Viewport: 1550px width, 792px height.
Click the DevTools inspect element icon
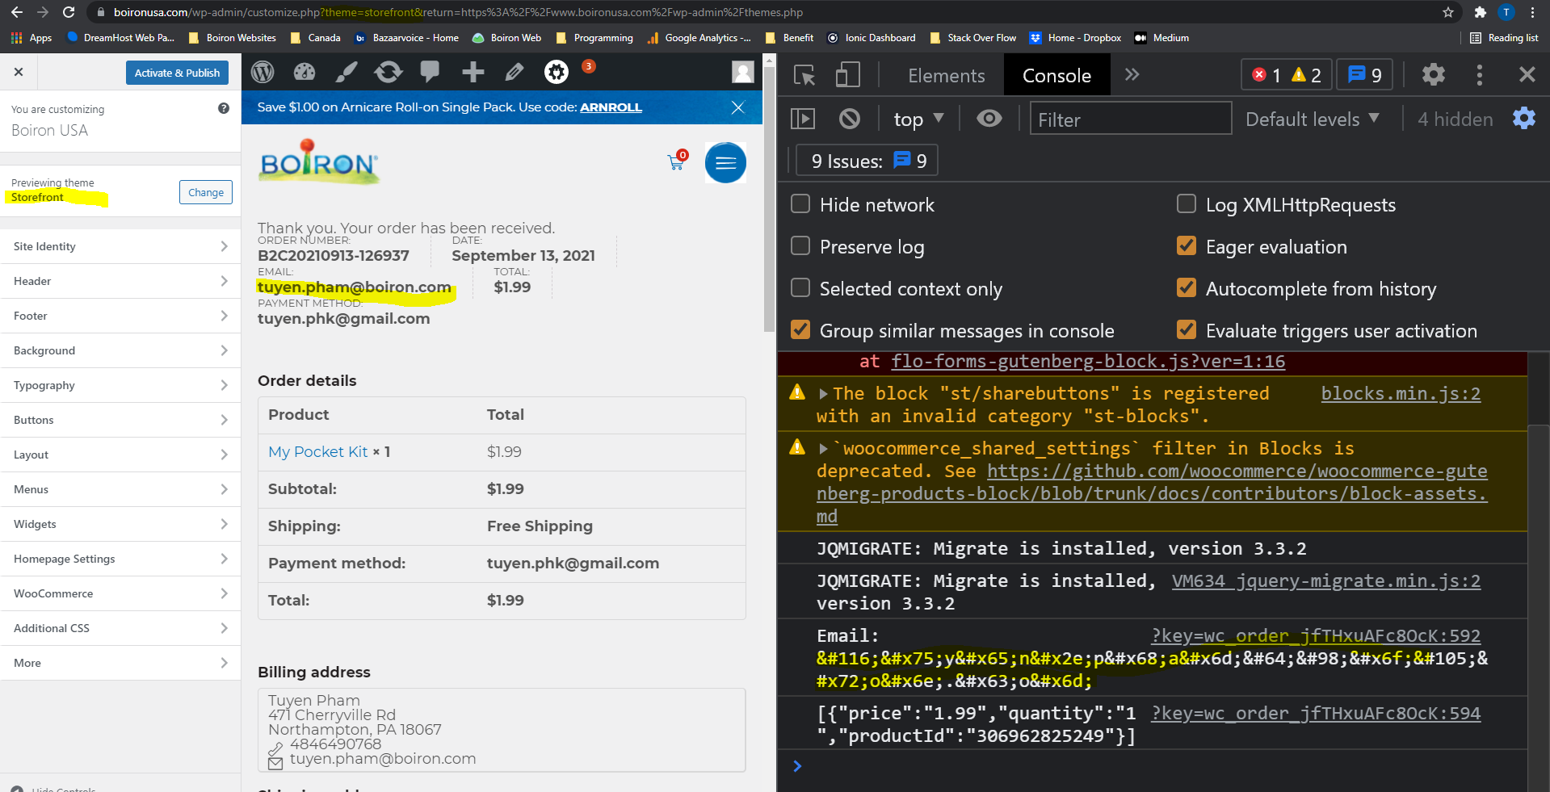pyautogui.click(x=804, y=75)
